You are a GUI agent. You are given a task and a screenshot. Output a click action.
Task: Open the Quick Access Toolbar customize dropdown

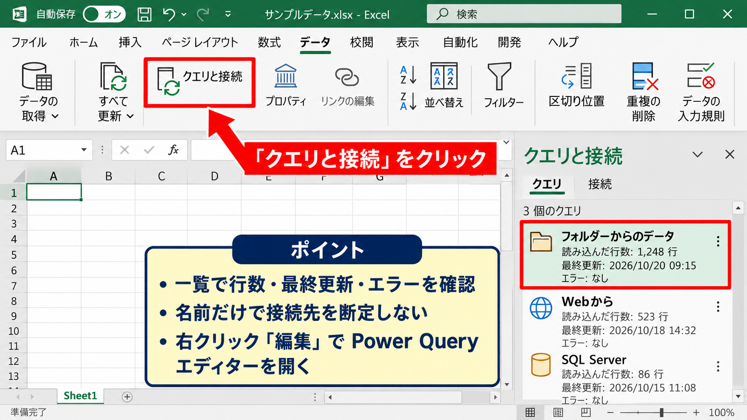point(228,14)
